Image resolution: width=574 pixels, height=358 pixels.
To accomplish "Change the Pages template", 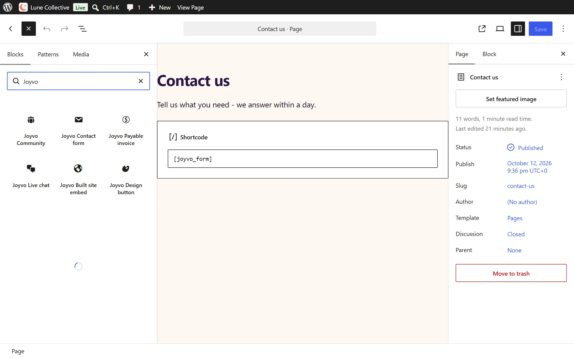I will pos(515,218).
